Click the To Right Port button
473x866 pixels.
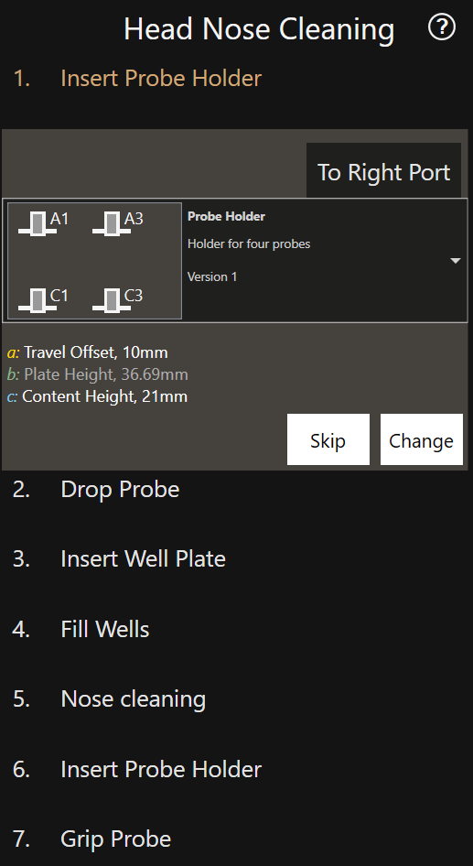383,172
